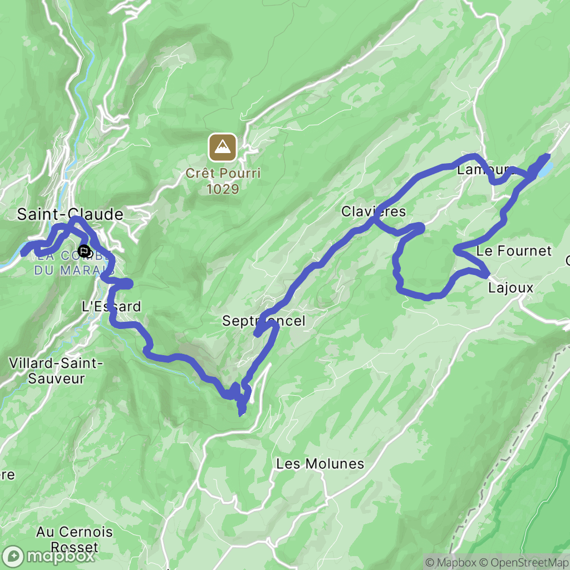Image resolution: width=570 pixels, height=570 pixels.
Task: Click the Crêt Pourri 1029 elevation text
Action: pos(223,181)
